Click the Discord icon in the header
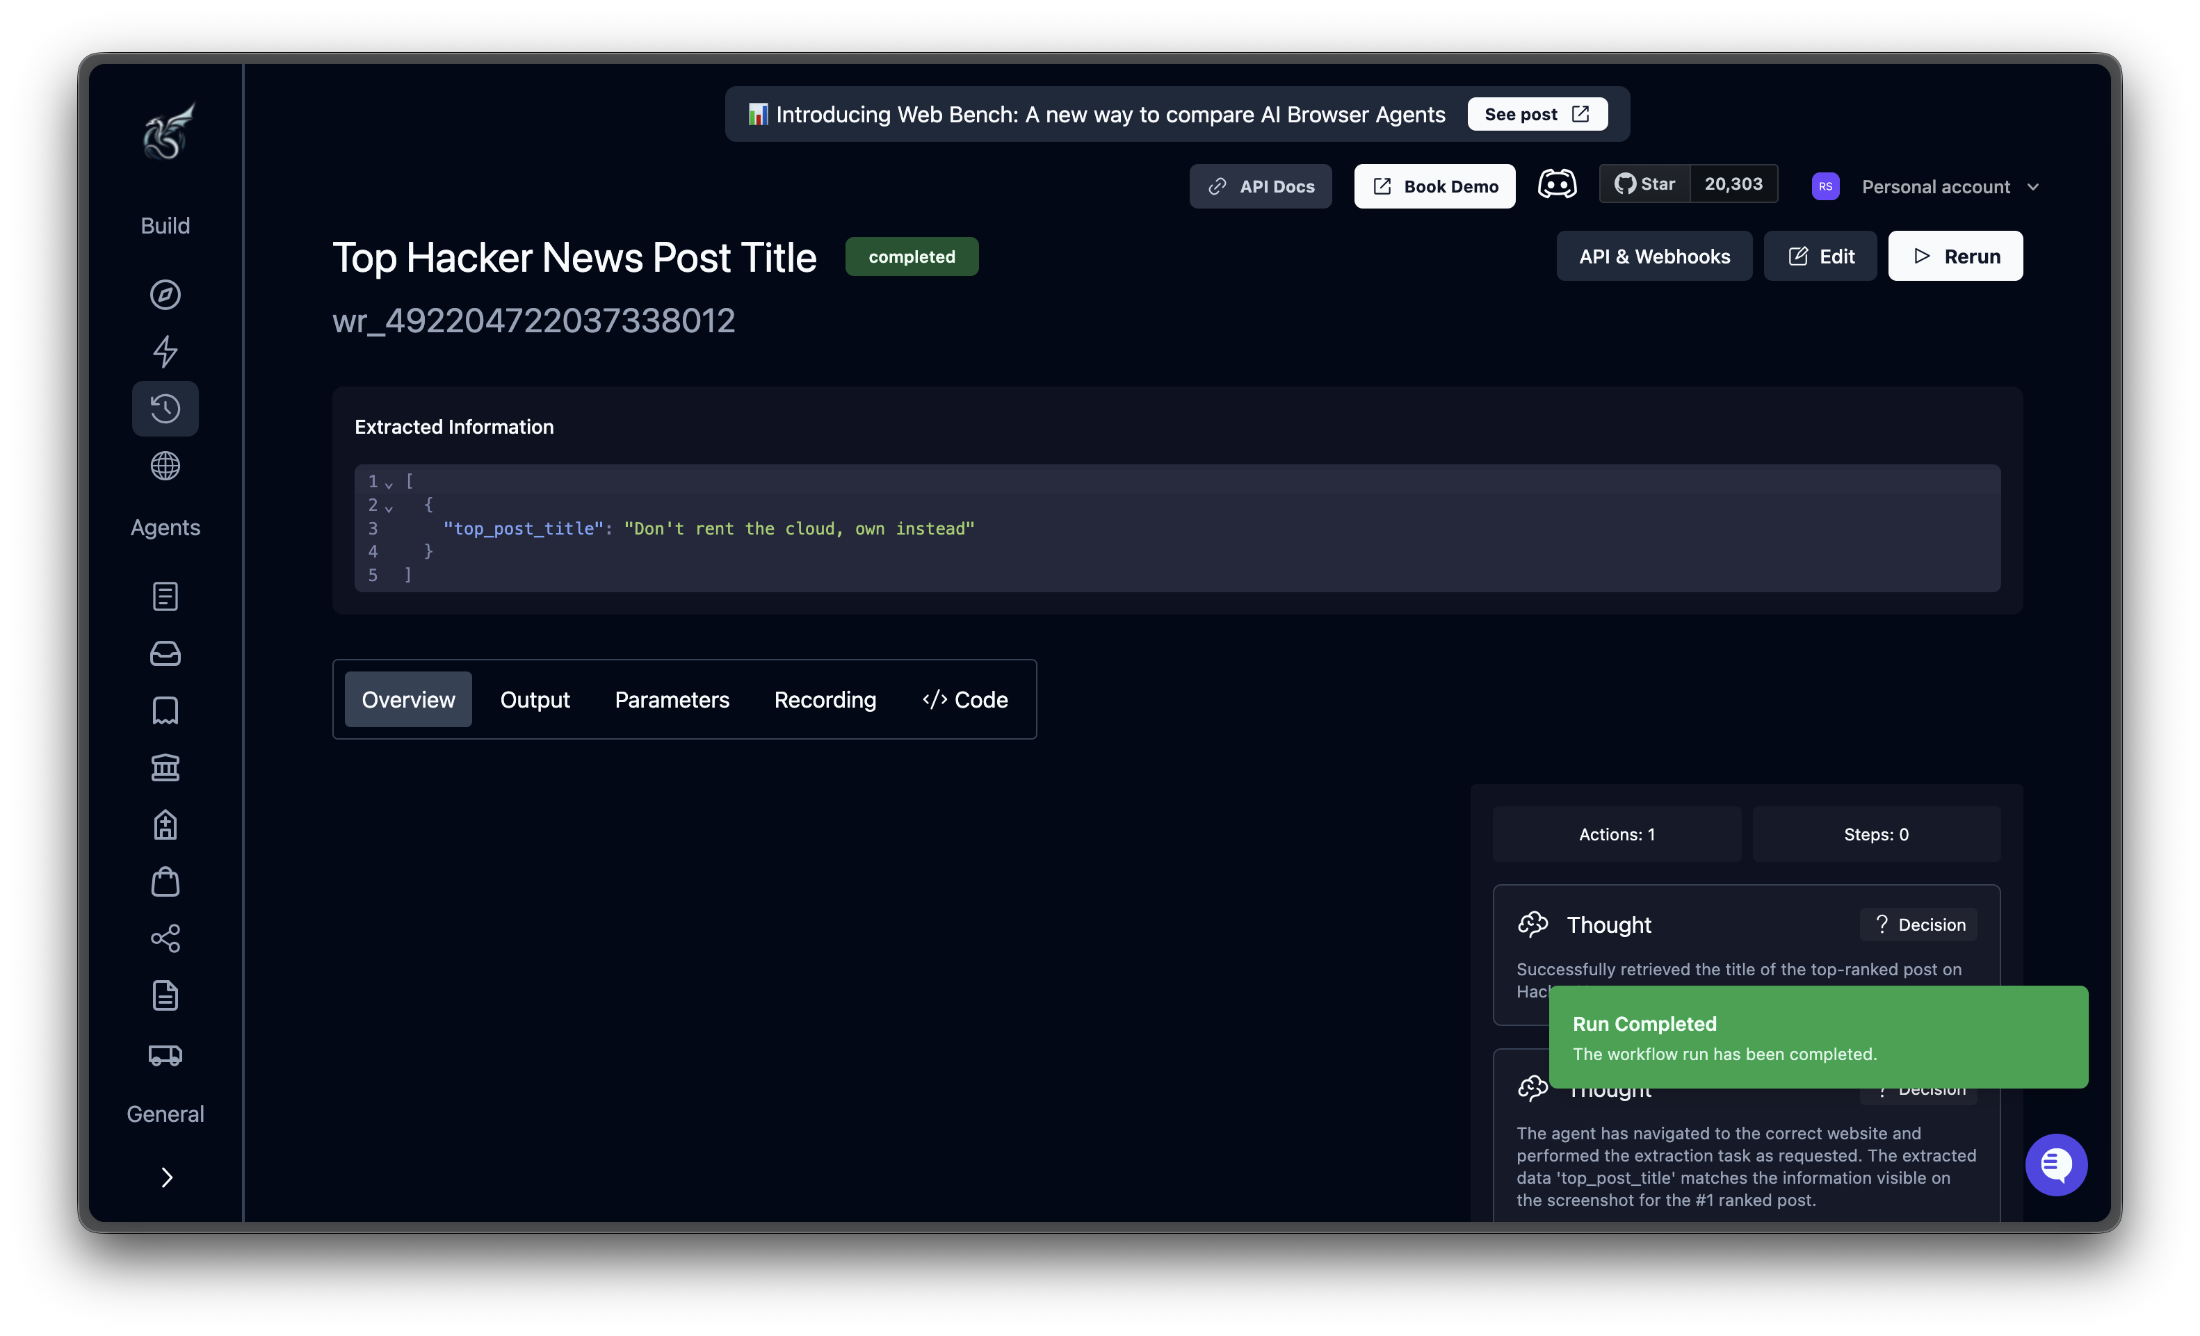 click(1557, 184)
